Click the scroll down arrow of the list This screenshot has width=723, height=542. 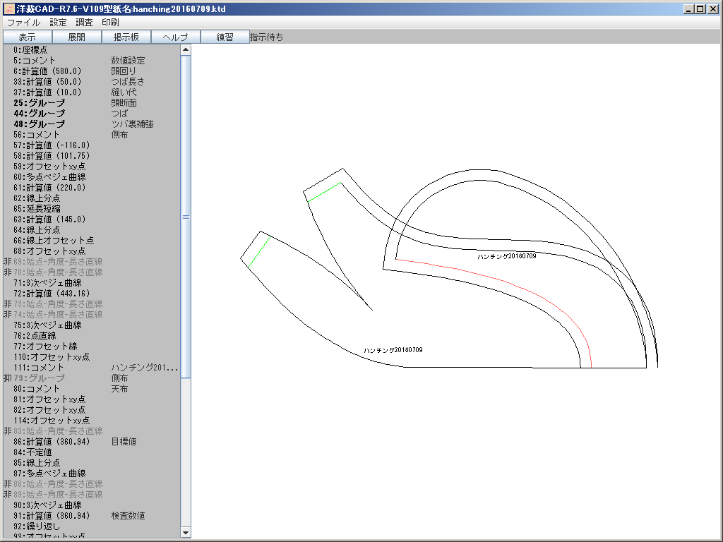point(186,533)
